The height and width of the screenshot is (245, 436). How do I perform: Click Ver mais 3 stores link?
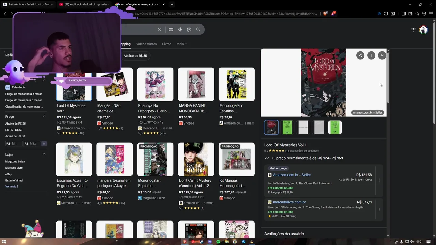click(x=12, y=187)
